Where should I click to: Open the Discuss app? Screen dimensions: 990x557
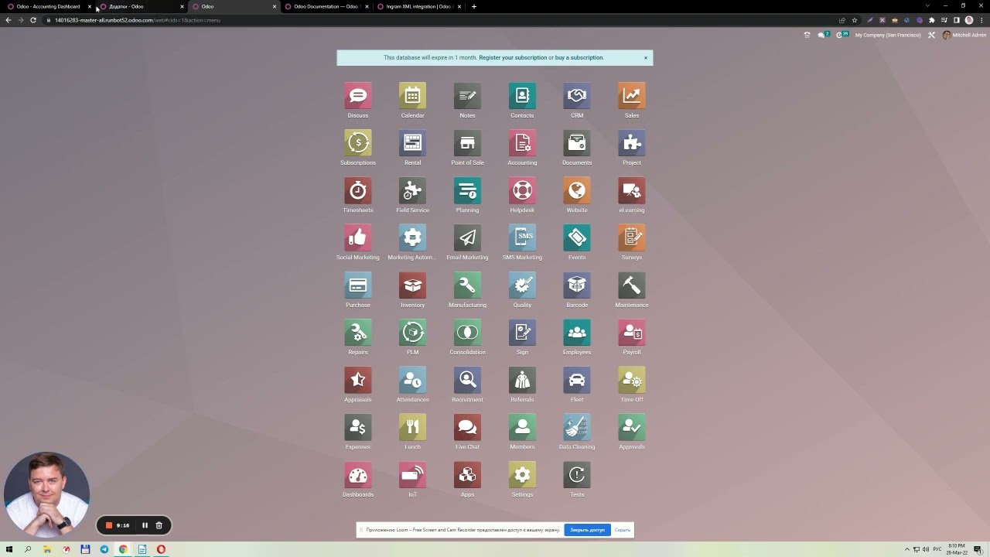(x=358, y=95)
